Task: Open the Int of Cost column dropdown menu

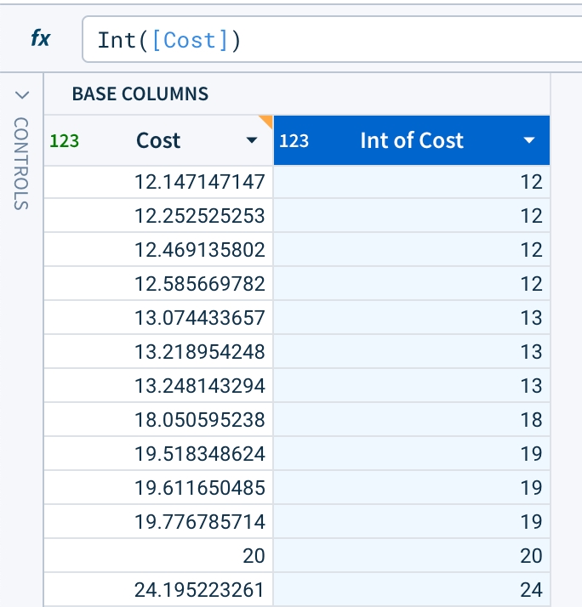Action: click(529, 141)
